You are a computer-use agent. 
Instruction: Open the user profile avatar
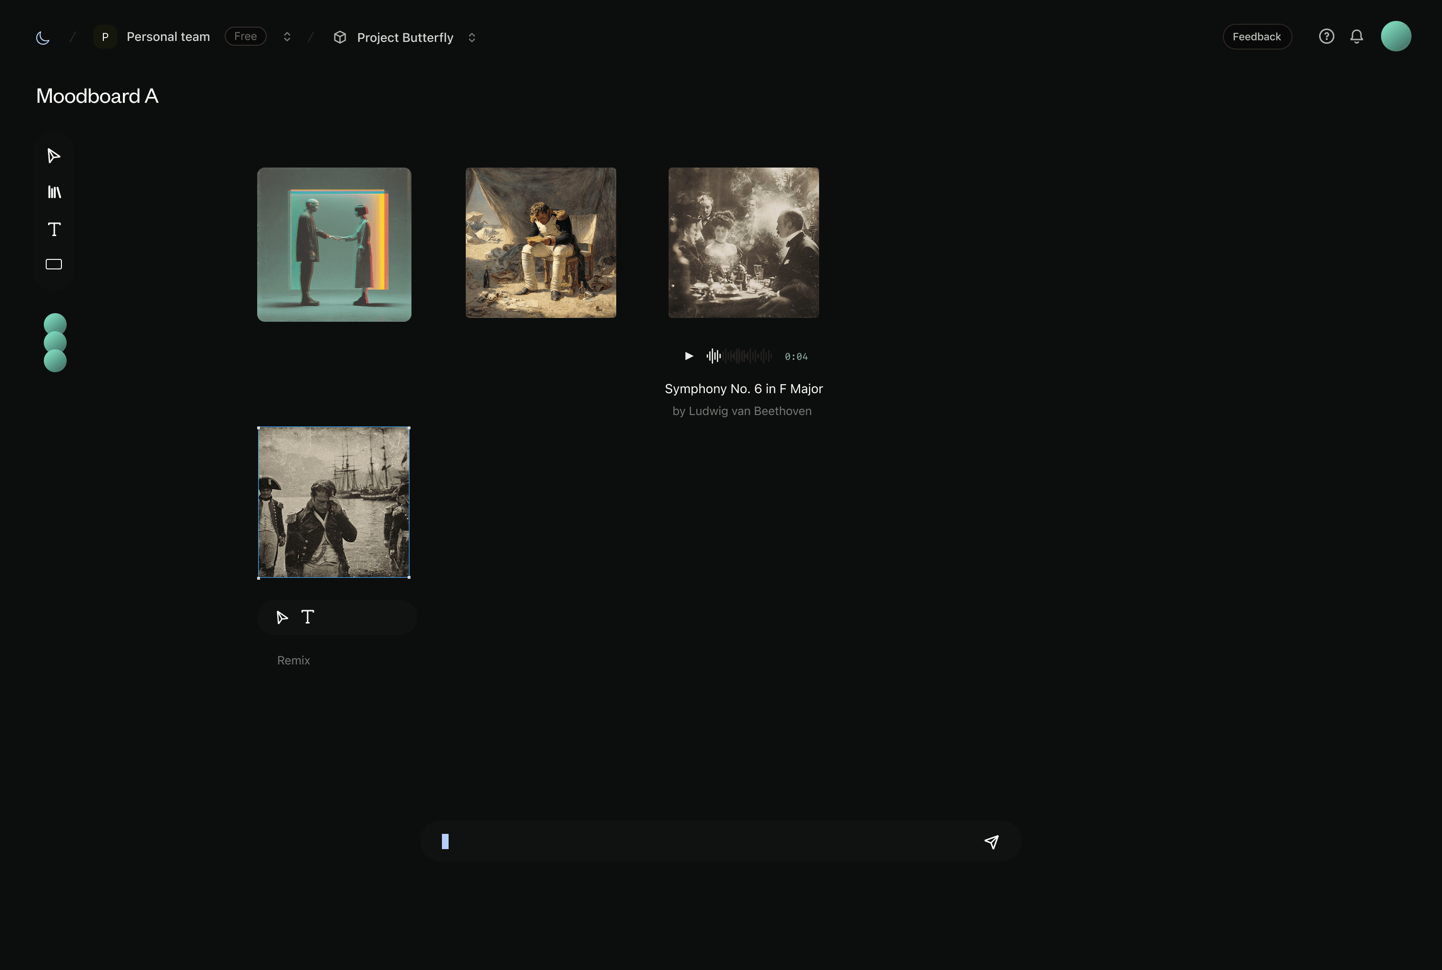(1396, 36)
